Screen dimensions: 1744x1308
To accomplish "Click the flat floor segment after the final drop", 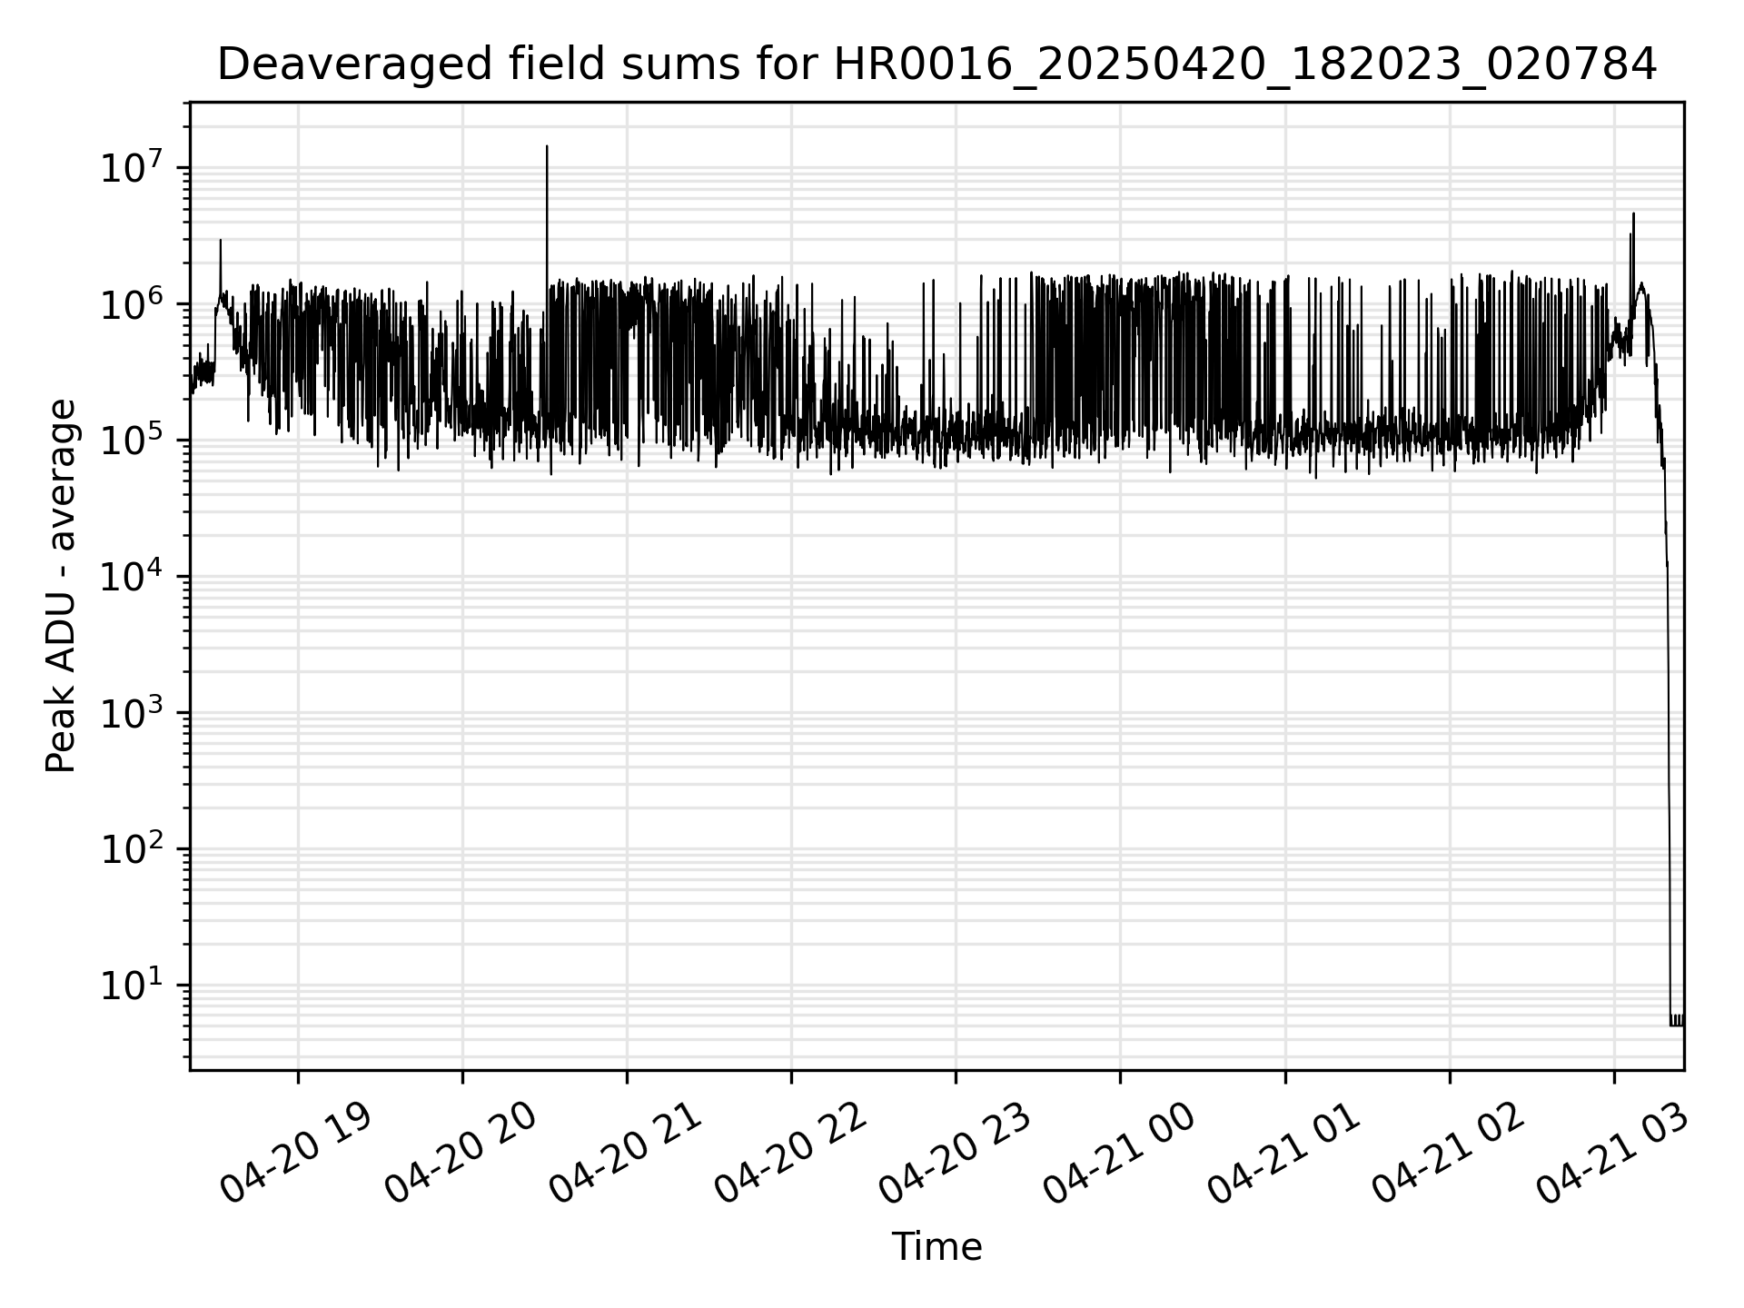I will (x=1677, y=1021).
